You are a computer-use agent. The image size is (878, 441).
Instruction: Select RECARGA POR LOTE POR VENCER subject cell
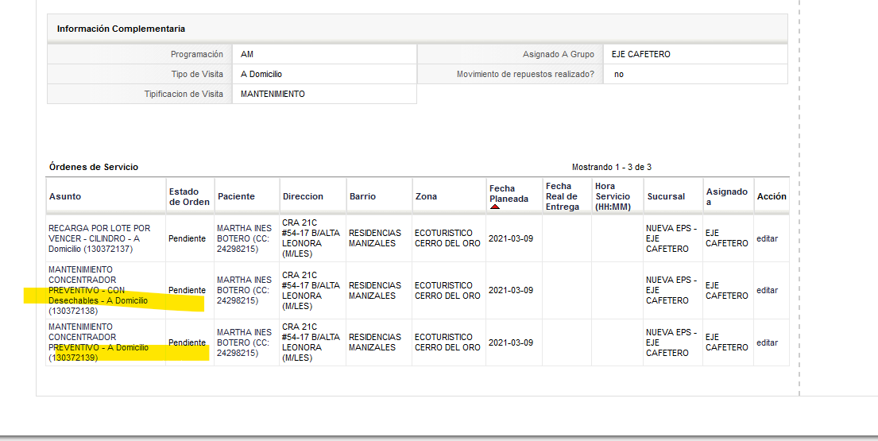click(99, 238)
